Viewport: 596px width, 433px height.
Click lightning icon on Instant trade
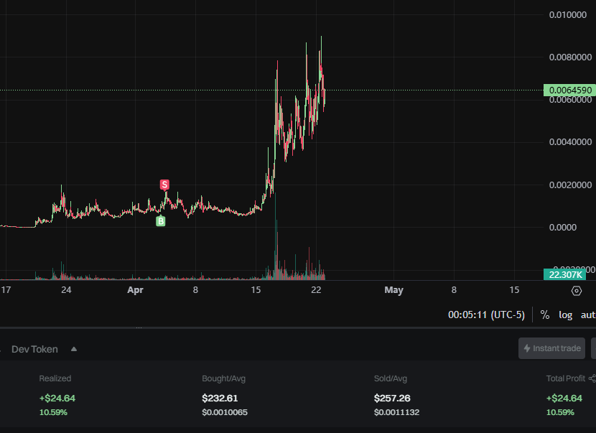click(527, 348)
